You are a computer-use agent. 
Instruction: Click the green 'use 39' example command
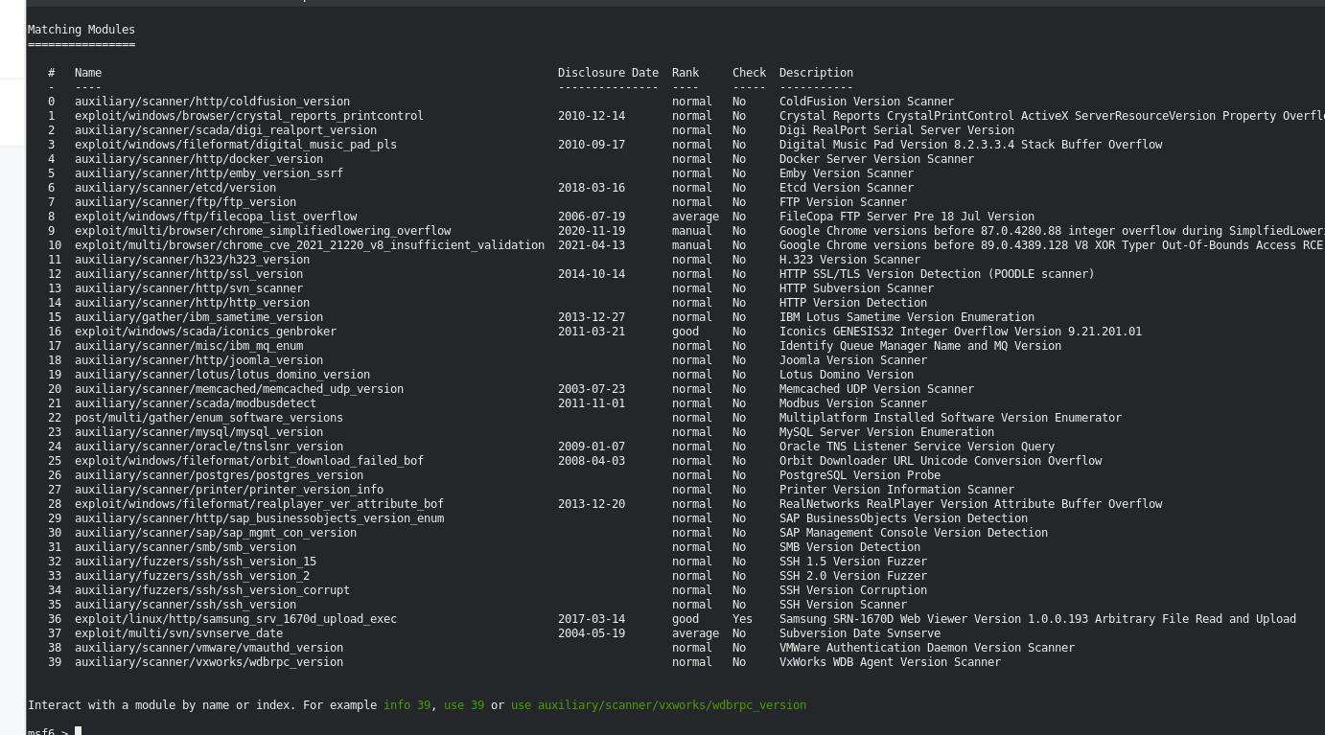pos(464,705)
